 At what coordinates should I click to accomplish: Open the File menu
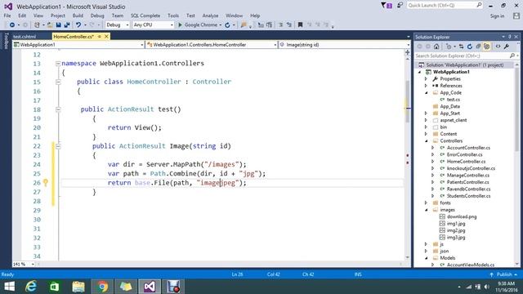click(x=7, y=16)
